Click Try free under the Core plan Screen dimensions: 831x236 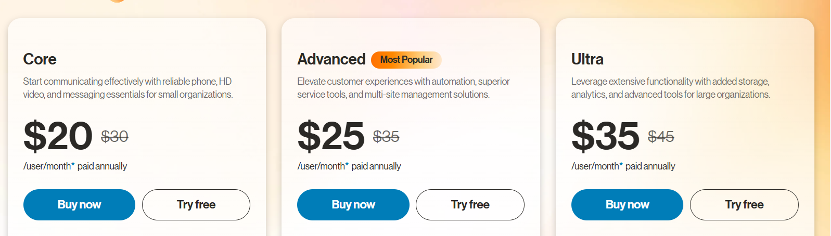[x=196, y=205]
